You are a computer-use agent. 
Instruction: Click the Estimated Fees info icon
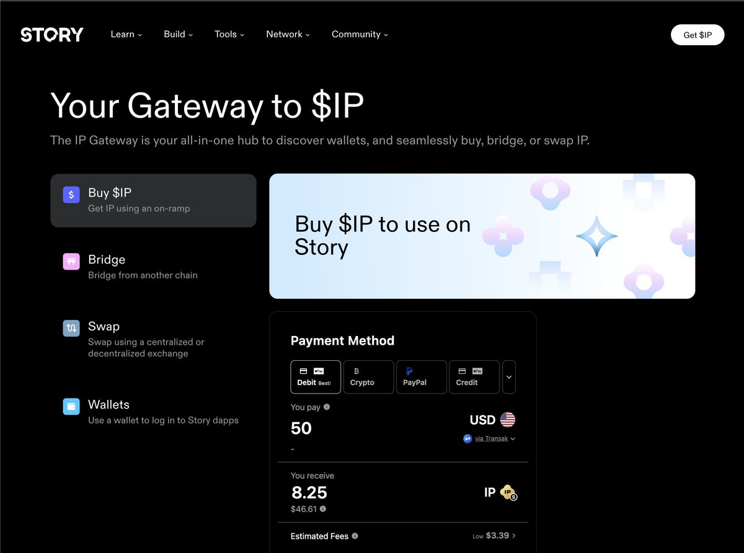pos(355,536)
